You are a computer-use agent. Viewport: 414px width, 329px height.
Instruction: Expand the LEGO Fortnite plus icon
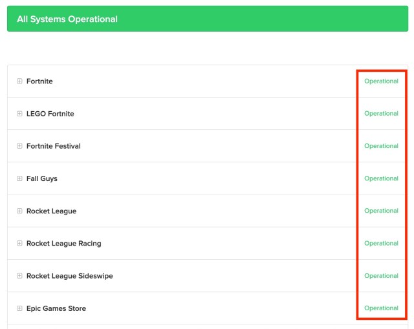click(19, 114)
